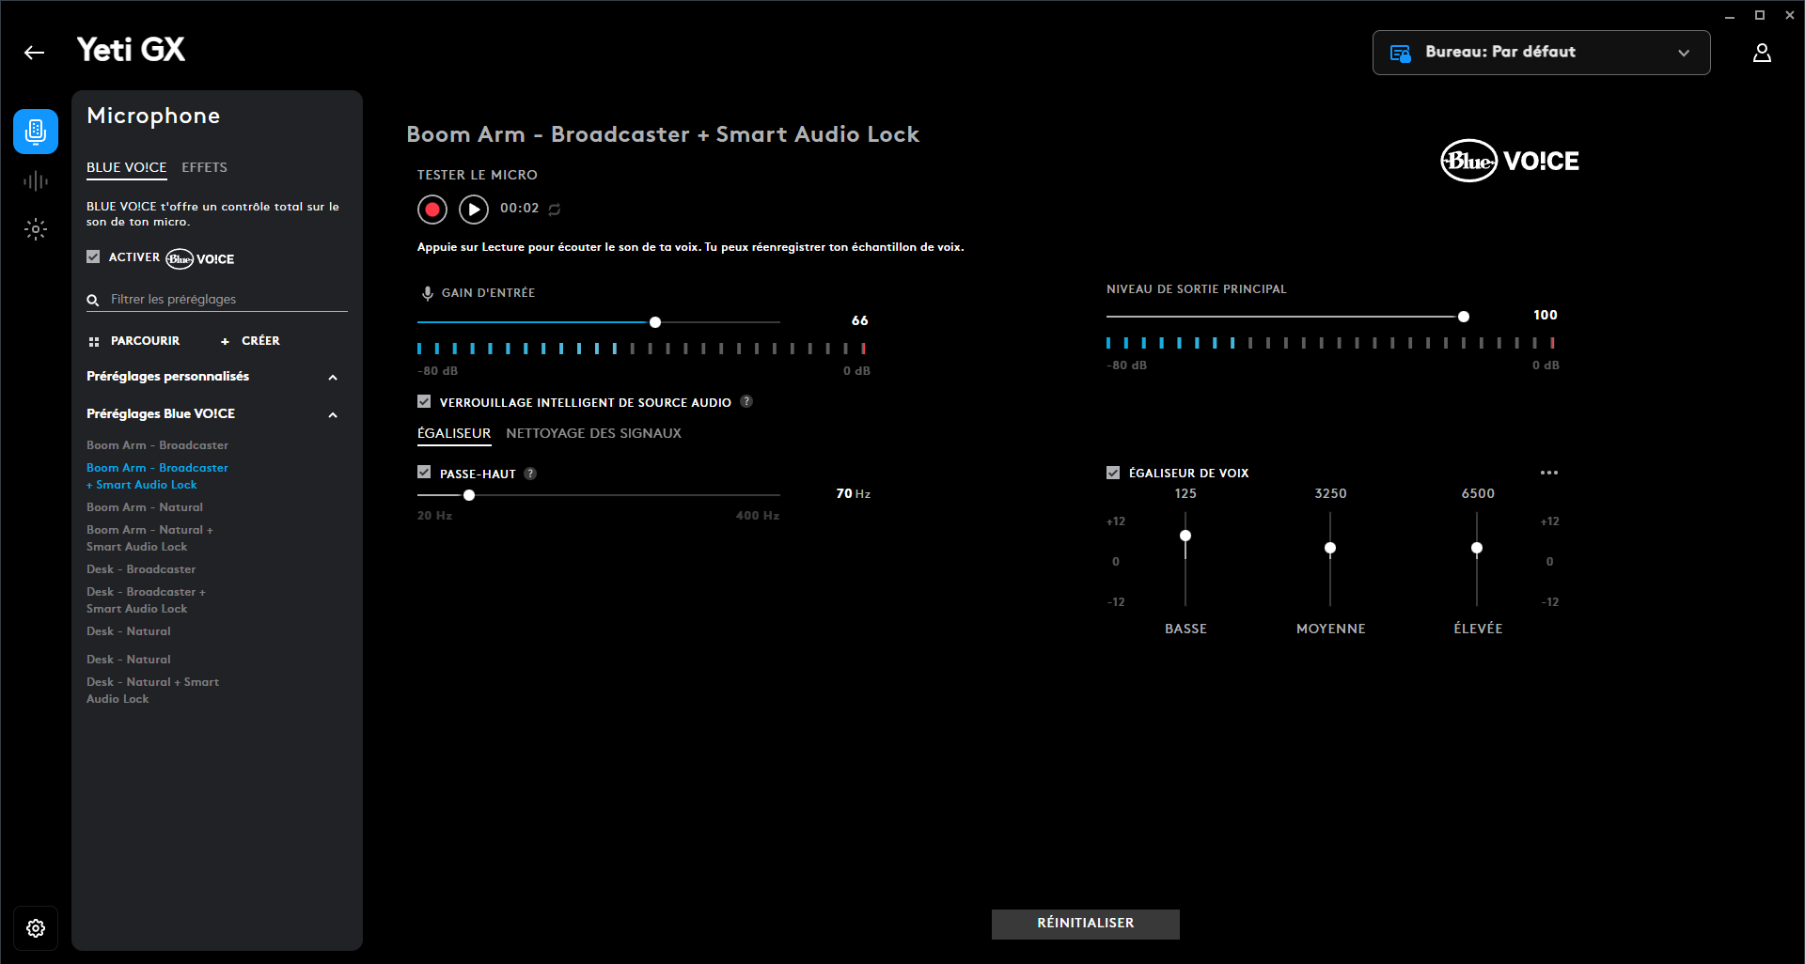The image size is (1805, 964).
Task: Focus the Filtrer les préréglages search field
Action: (217, 300)
